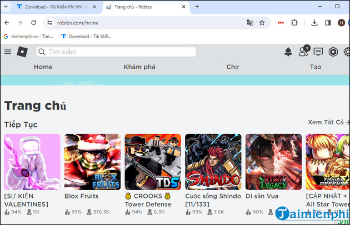Open the TDS Tower Defense thumbnail

click(153, 162)
